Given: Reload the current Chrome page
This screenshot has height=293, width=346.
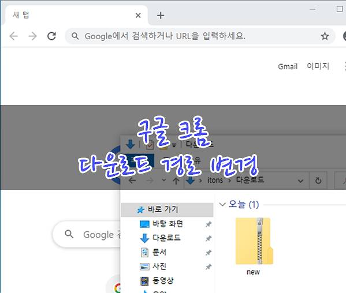Looking at the screenshot, I should point(51,36).
